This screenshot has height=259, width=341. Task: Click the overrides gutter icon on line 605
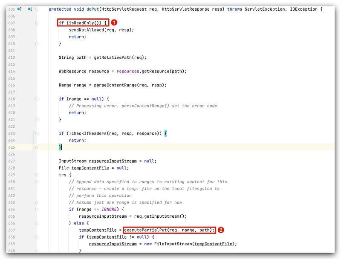(x=19, y=9)
